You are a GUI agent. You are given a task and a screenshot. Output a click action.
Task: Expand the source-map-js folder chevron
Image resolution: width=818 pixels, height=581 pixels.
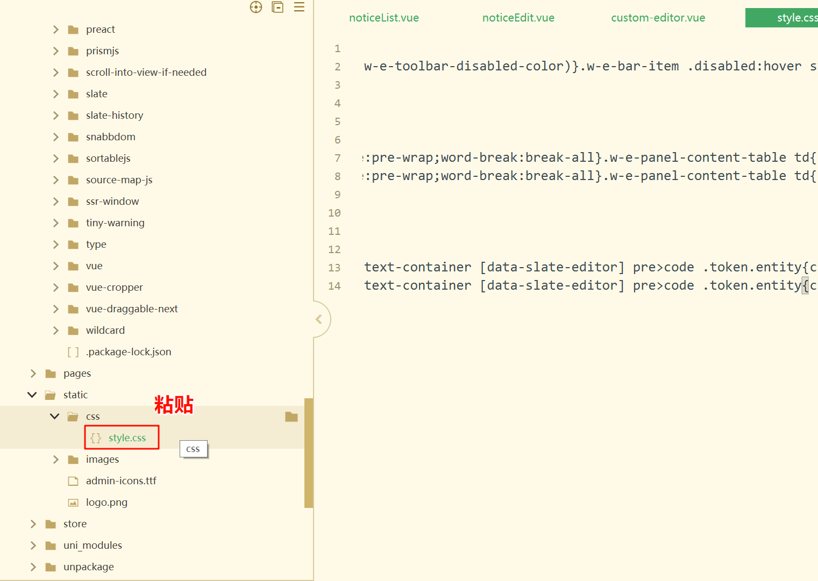coord(55,180)
